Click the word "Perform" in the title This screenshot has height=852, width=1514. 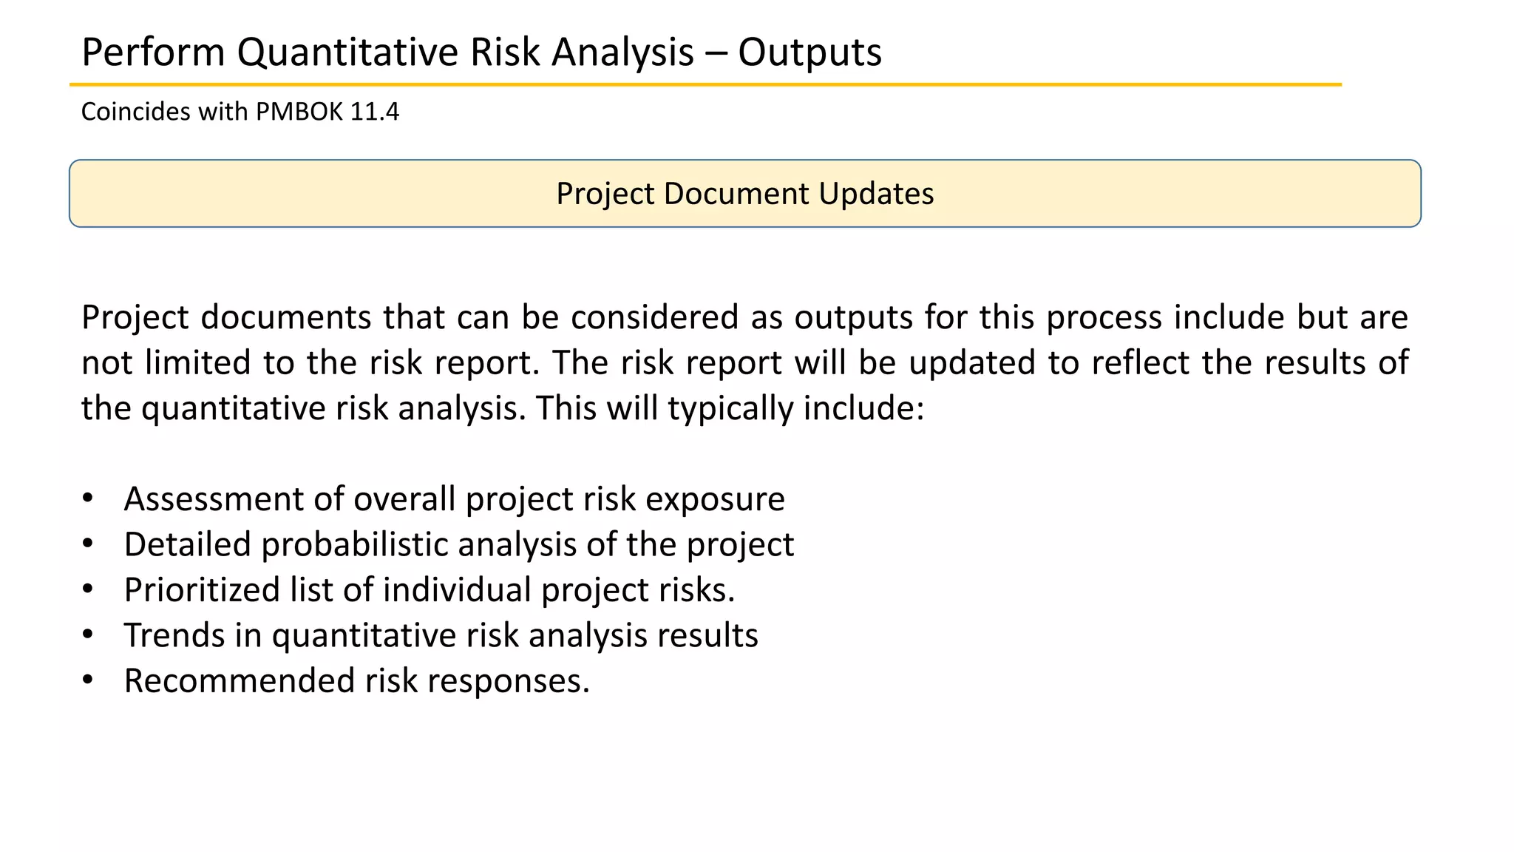(x=153, y=53)
